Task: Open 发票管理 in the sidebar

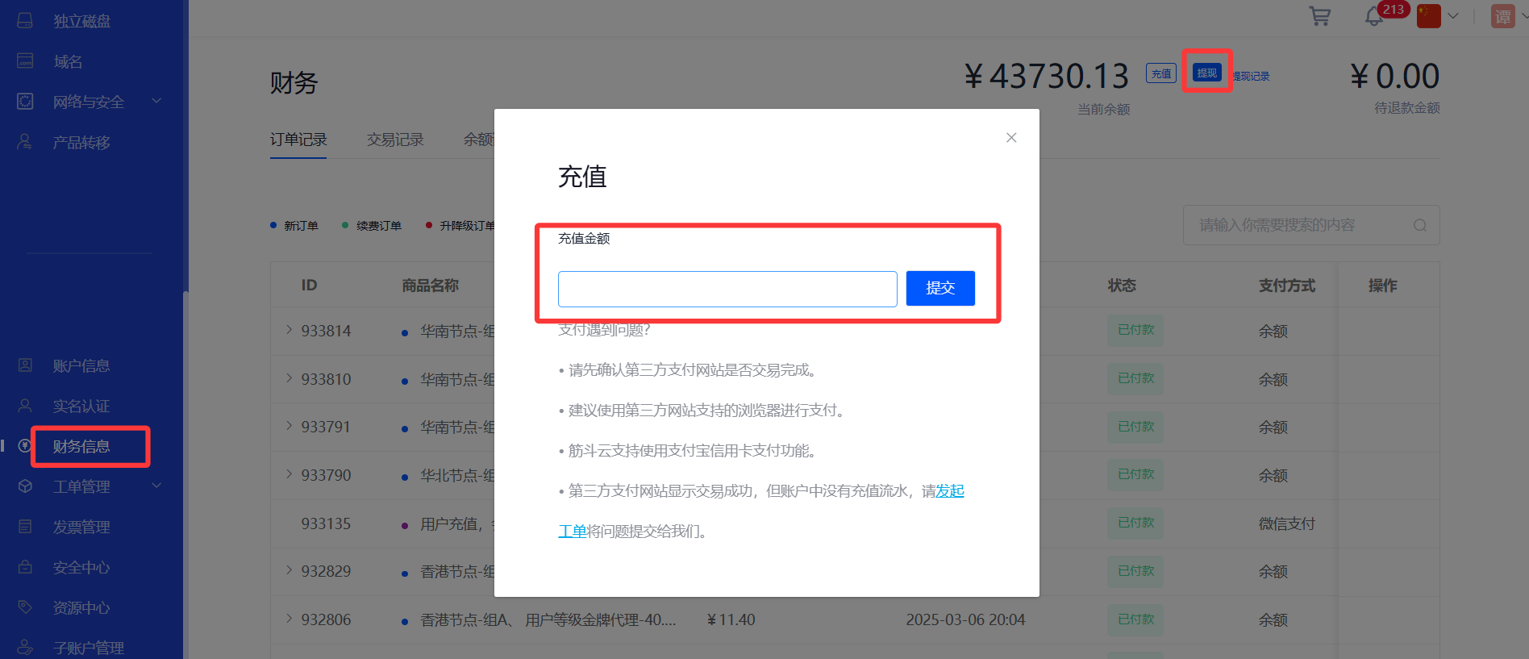Action: coord(81,527)
